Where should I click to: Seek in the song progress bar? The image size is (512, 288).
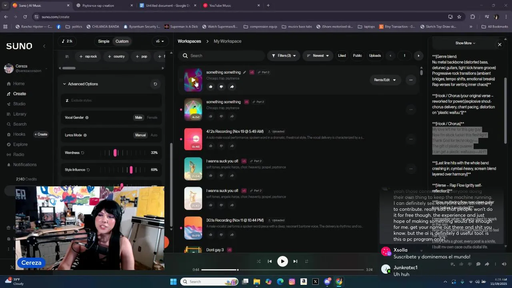pos(282,270)
